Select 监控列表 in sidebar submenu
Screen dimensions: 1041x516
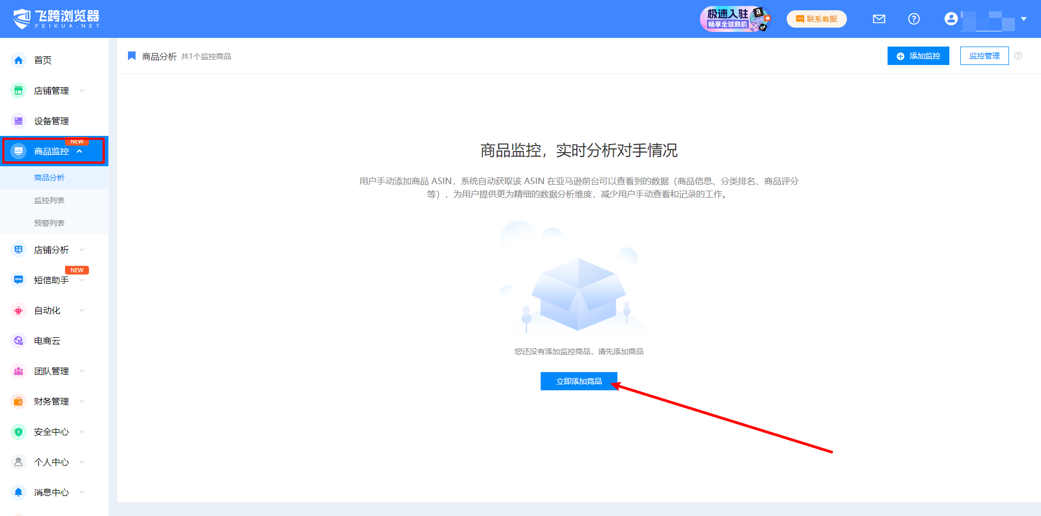49,200
